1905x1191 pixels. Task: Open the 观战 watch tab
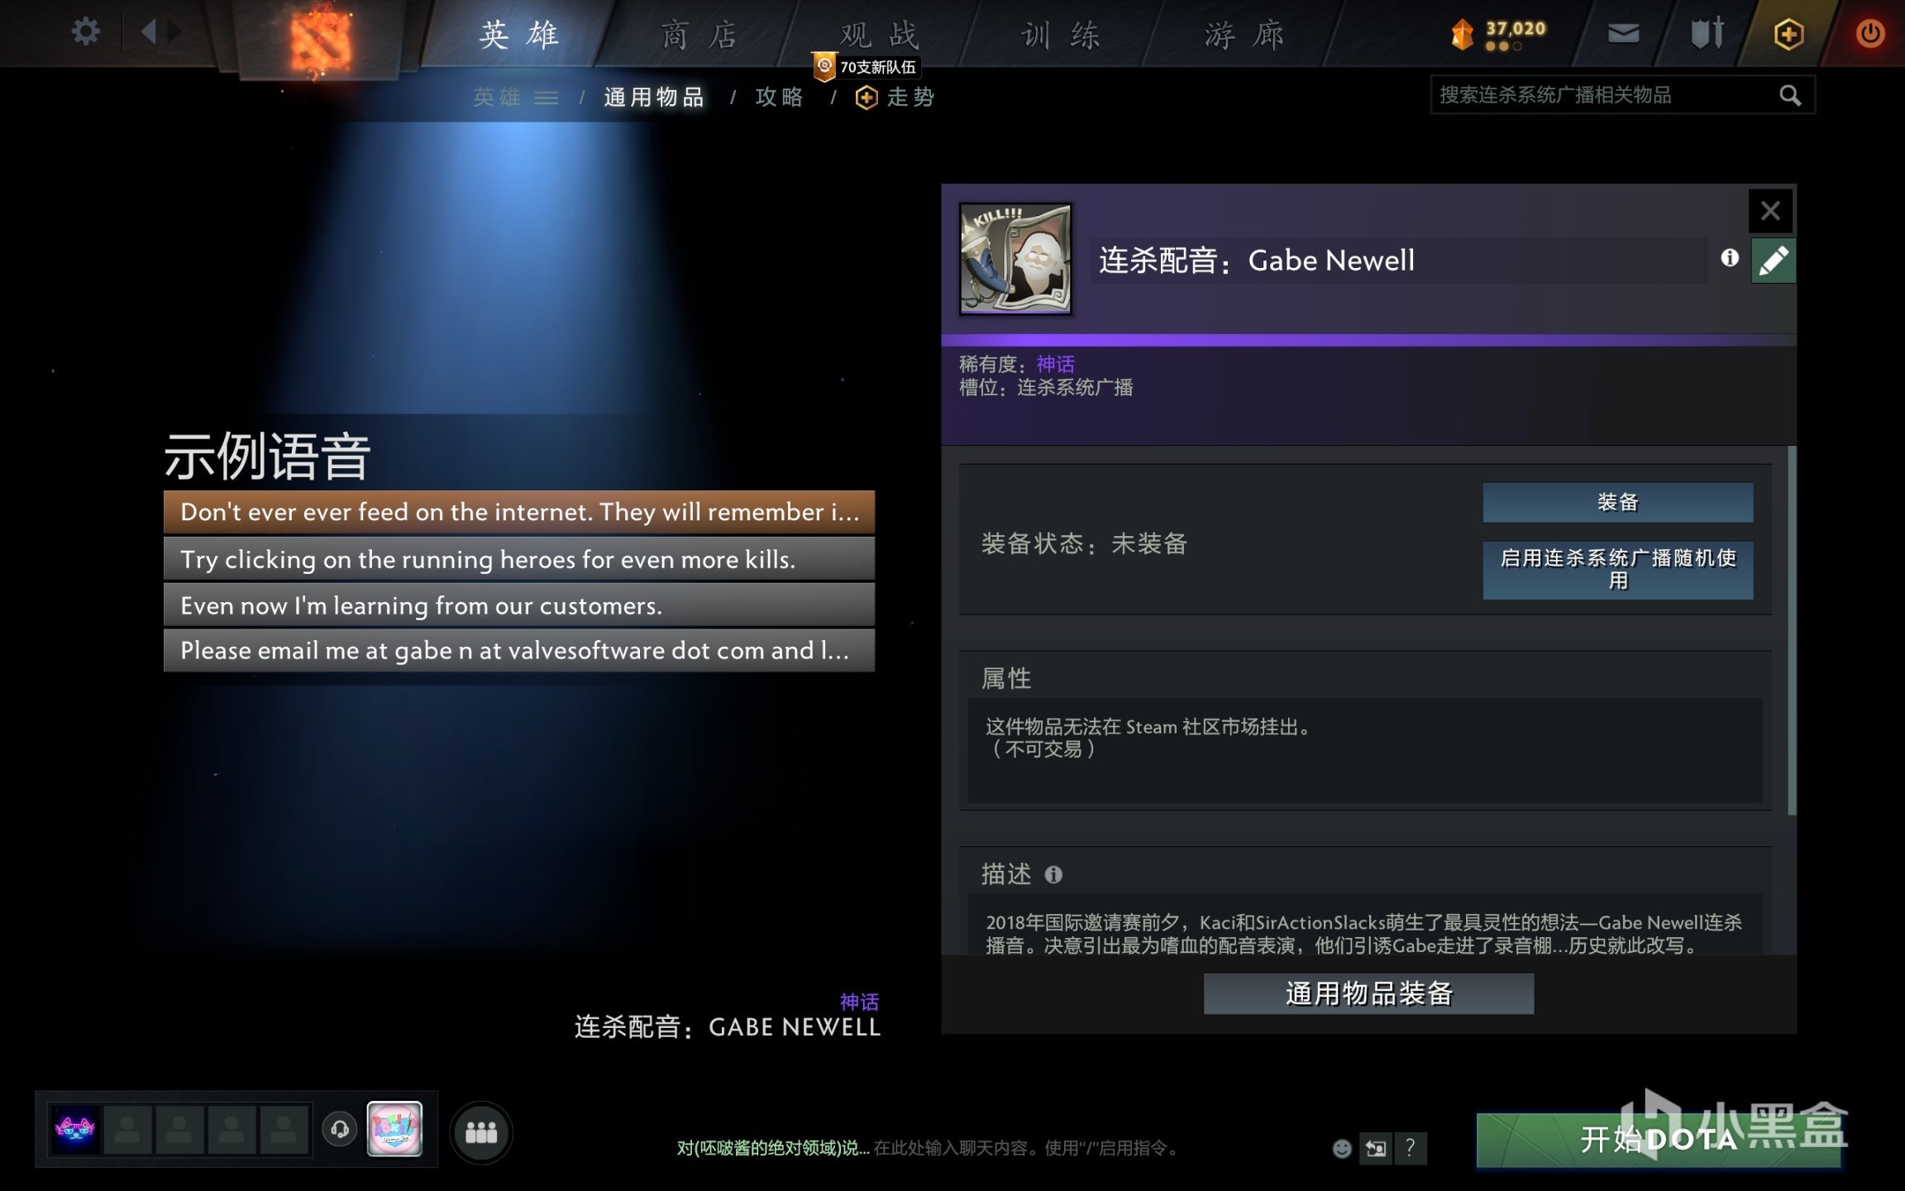click(x=879, y=35)
